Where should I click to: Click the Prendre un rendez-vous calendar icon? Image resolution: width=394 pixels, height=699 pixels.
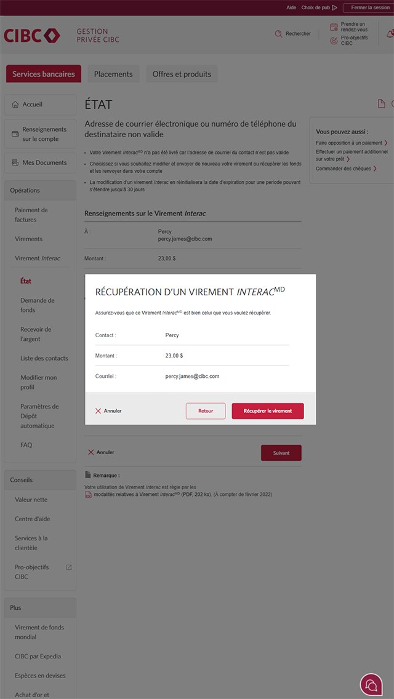pyautogui.click(x=334, y=26)
